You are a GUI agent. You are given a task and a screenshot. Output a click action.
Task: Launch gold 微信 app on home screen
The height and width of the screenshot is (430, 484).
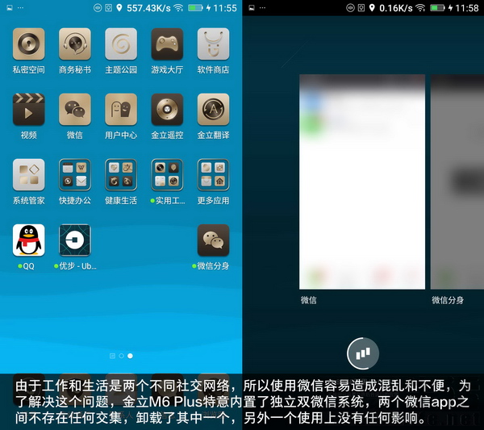coord(75,109)
